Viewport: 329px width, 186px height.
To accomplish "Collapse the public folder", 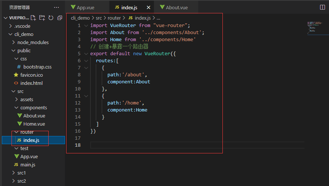I will click(13, 51).
